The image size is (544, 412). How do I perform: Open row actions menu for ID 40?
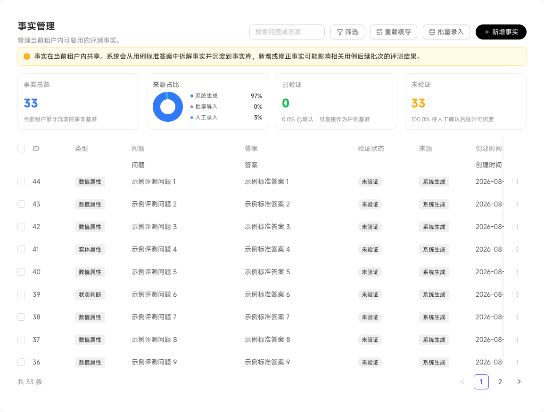[517, 272]
